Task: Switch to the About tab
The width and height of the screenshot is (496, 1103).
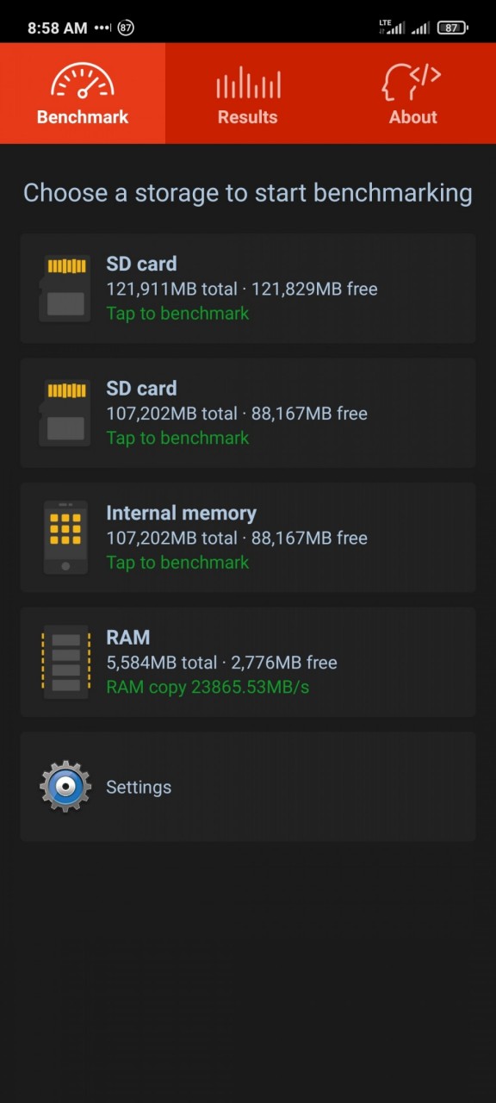Action: pos(413,93)
